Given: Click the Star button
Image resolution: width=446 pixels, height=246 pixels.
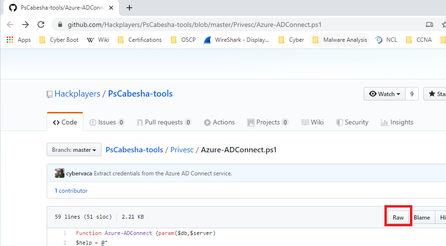Looking at the screenshot, I should 435,94.
